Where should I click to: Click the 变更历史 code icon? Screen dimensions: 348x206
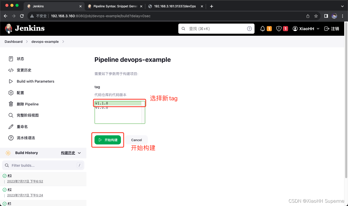tap(11, 70)
